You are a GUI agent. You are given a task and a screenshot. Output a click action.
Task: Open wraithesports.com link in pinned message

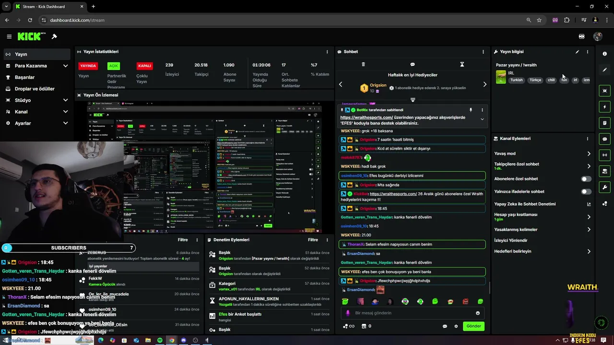click(x=366, y=117)
